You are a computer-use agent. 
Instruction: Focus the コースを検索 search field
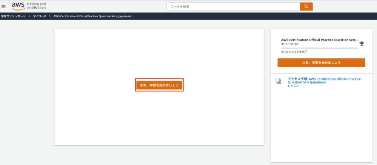click(233, 6)
